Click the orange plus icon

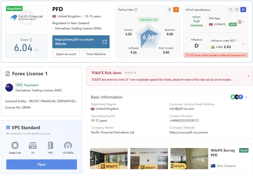tap(176, 10)
